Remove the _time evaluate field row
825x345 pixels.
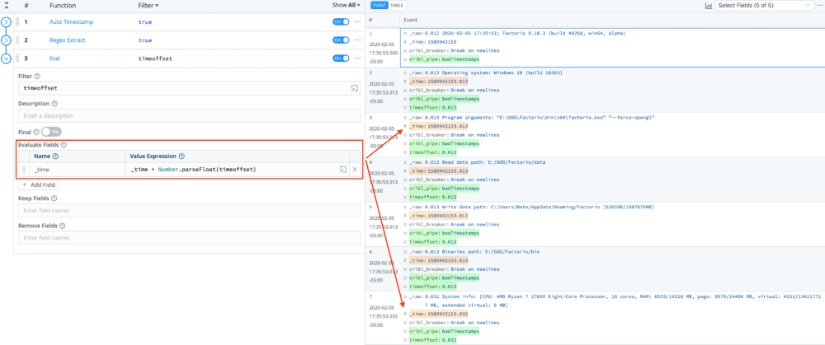tap(355, 169)
